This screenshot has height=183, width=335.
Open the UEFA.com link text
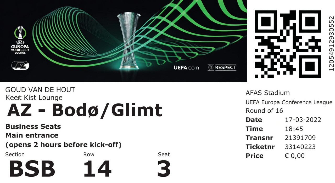pos(186,68)
